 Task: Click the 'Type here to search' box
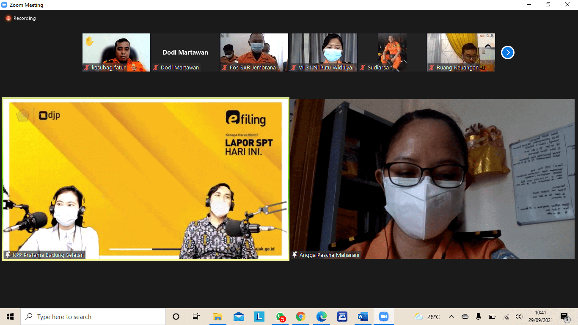point(93,317)
